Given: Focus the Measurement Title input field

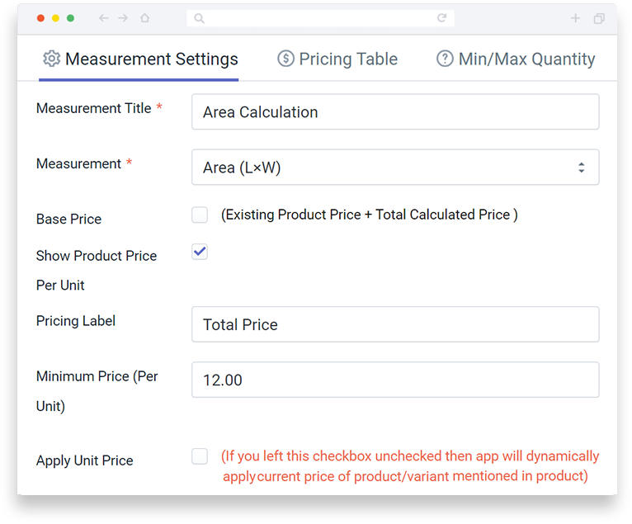Looking at the screenshot, I should point(395,111).
